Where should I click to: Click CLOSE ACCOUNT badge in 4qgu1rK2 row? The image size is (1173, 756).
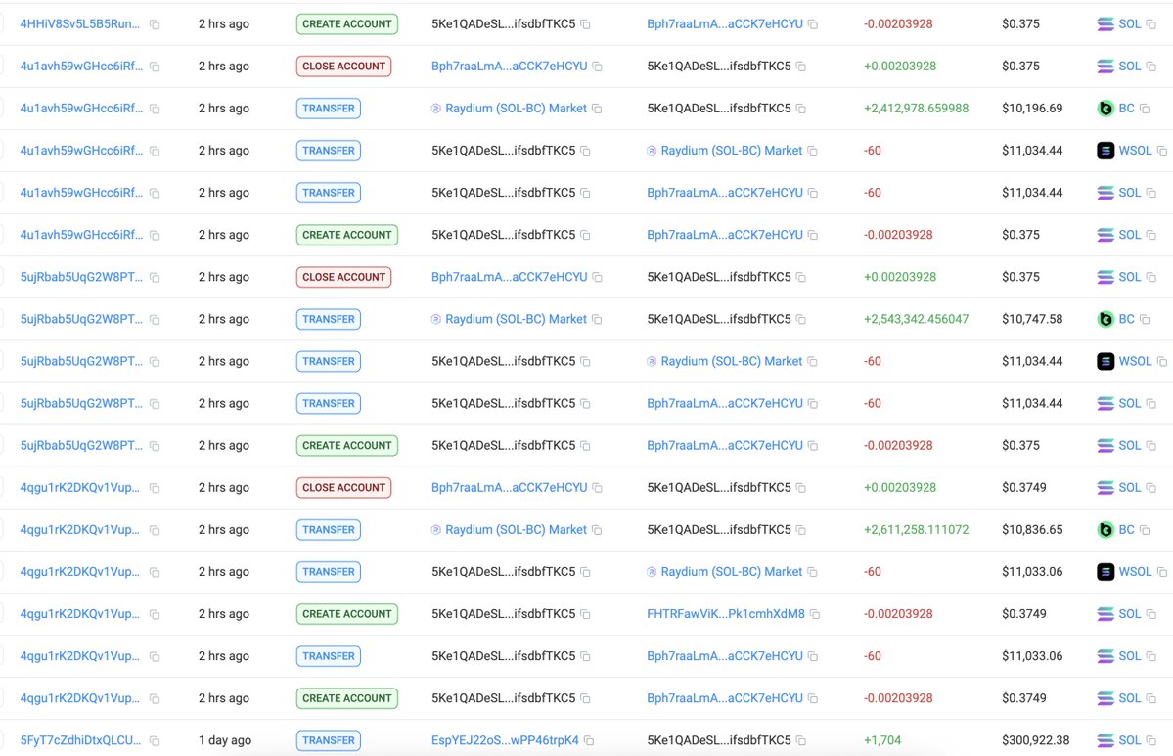[343, 488]
